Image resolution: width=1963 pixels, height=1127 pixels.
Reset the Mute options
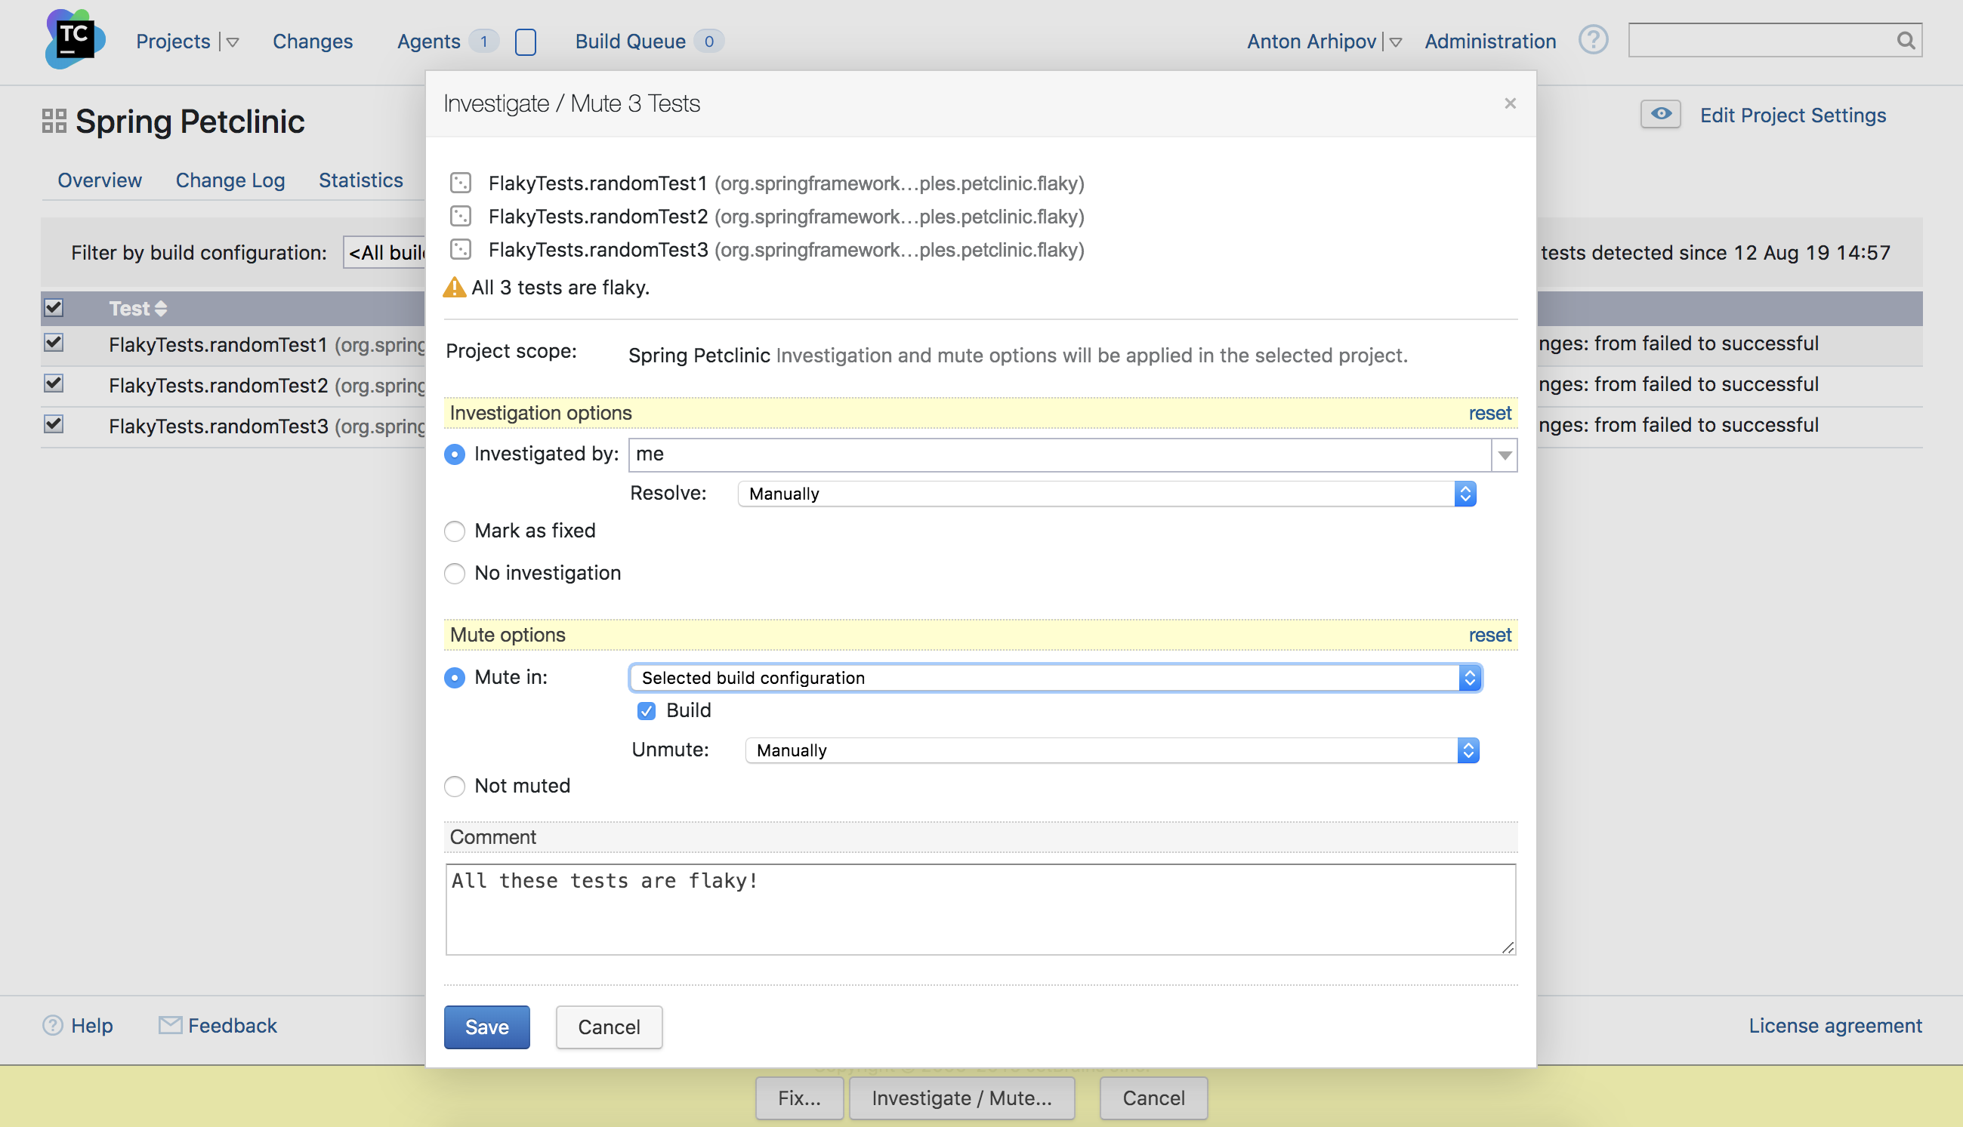pyautogui.click(x=1490, y=636)
